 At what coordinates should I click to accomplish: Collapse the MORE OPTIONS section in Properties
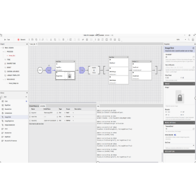tap(194, 122)
